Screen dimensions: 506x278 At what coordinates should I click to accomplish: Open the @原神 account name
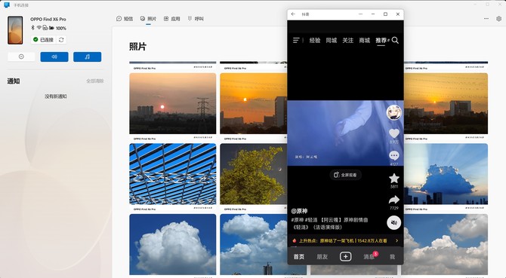tap(299, 211)
